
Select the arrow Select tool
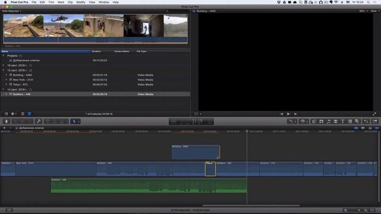(74, 121)
